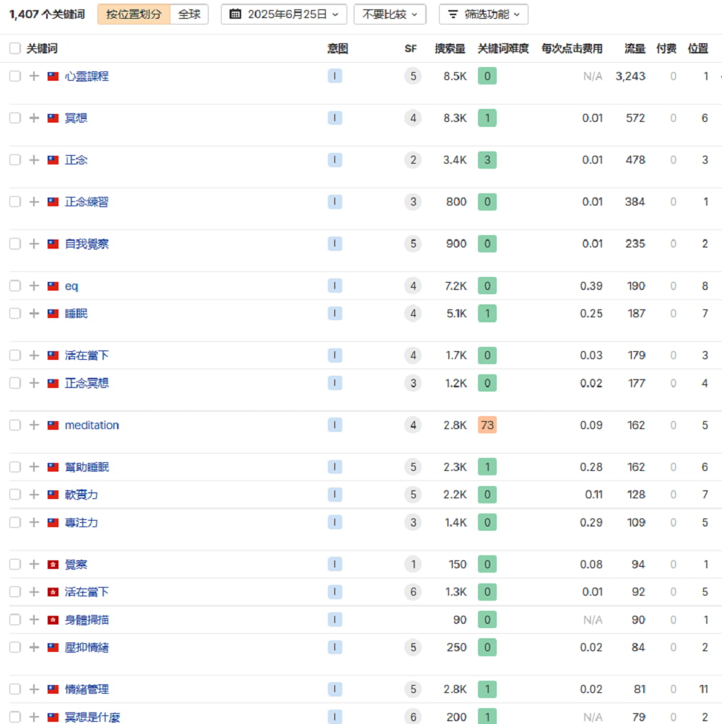722x724 pixels.
Task: Click the intent I badge for 心靈課程
Action: (335, 76)
